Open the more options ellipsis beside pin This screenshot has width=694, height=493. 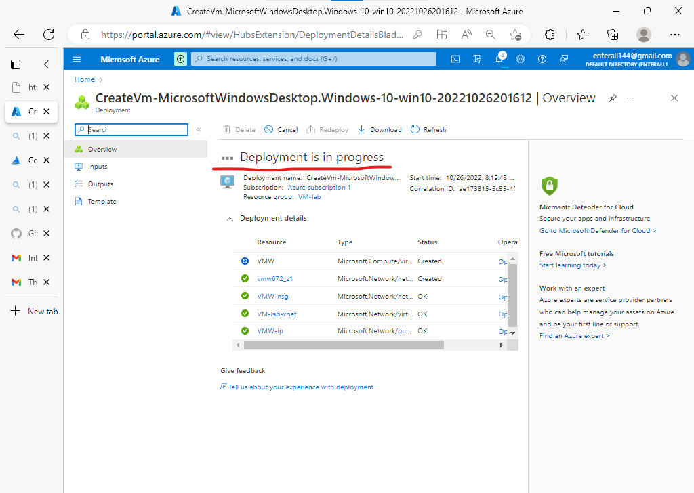[630, 98]
